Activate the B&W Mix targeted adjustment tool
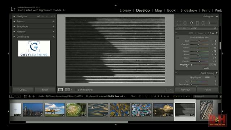 (178, 38)
